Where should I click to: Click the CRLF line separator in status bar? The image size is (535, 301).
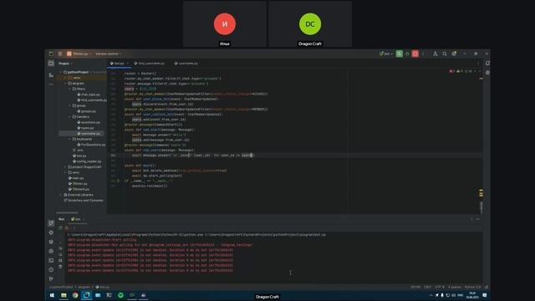pos(427,287)
